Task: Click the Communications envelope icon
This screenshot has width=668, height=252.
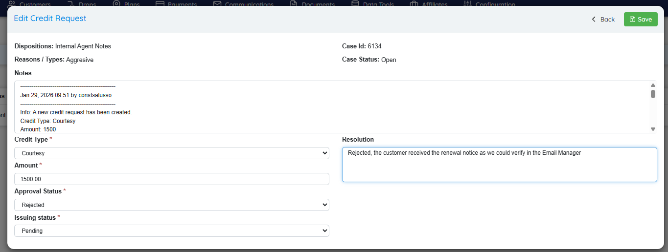Action: 217,4
